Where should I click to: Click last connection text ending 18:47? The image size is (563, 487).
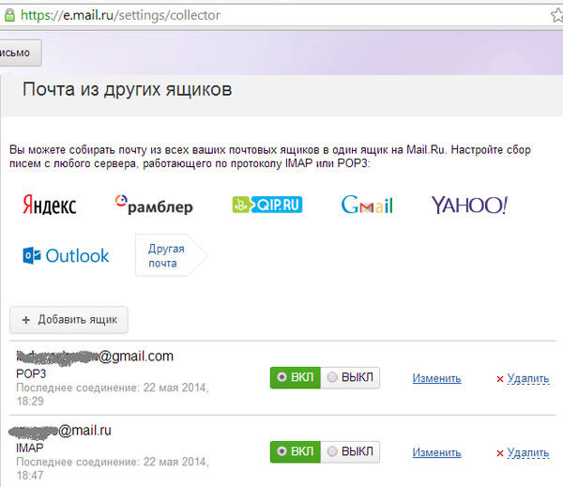[113, 468]
